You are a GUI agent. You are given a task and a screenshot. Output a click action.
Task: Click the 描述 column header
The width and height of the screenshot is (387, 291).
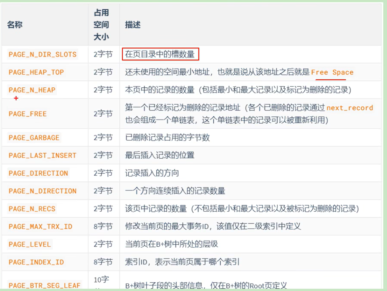click(x=133, y=25)
